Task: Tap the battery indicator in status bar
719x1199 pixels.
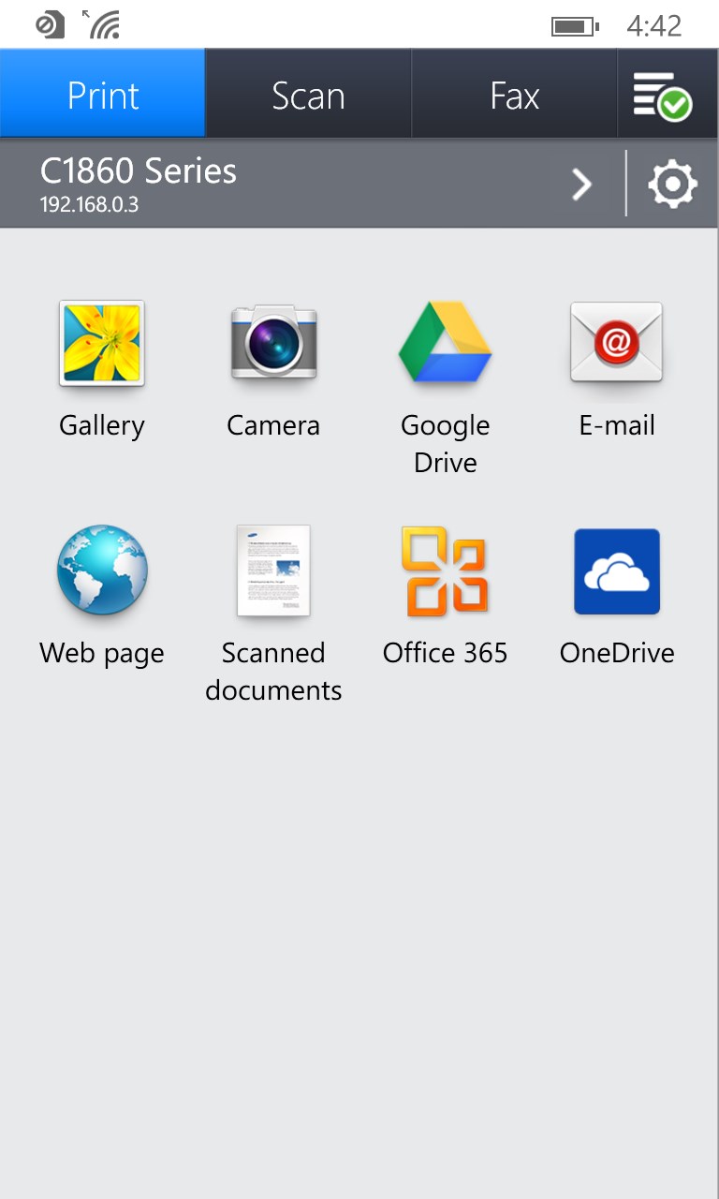Action: click(x=575, y=26)
